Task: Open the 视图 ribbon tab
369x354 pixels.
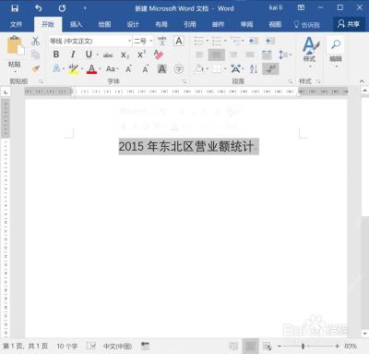Action: 275,24
